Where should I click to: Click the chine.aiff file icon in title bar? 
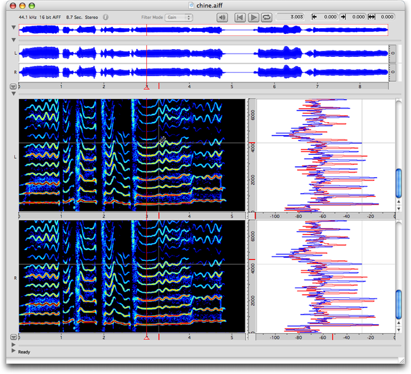tap(192, 5)
